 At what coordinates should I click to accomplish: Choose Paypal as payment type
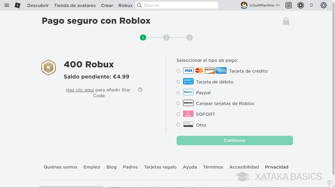pos(178,92)
